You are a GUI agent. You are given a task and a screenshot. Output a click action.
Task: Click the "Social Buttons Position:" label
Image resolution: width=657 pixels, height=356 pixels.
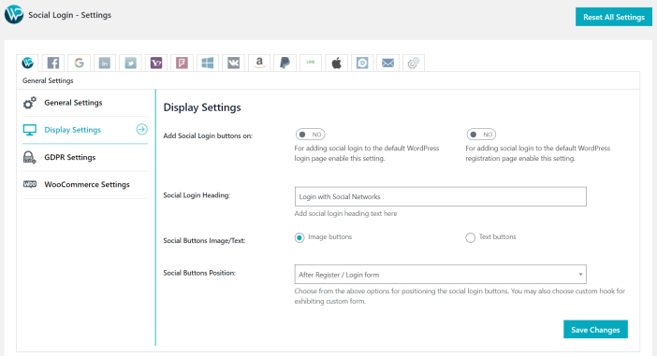[x=199, y=273]
